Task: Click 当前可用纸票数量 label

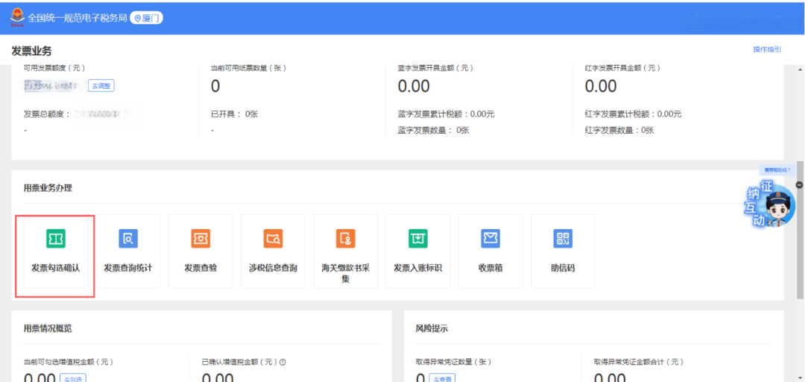Action: pyautogui.click(x=248, y=68)
